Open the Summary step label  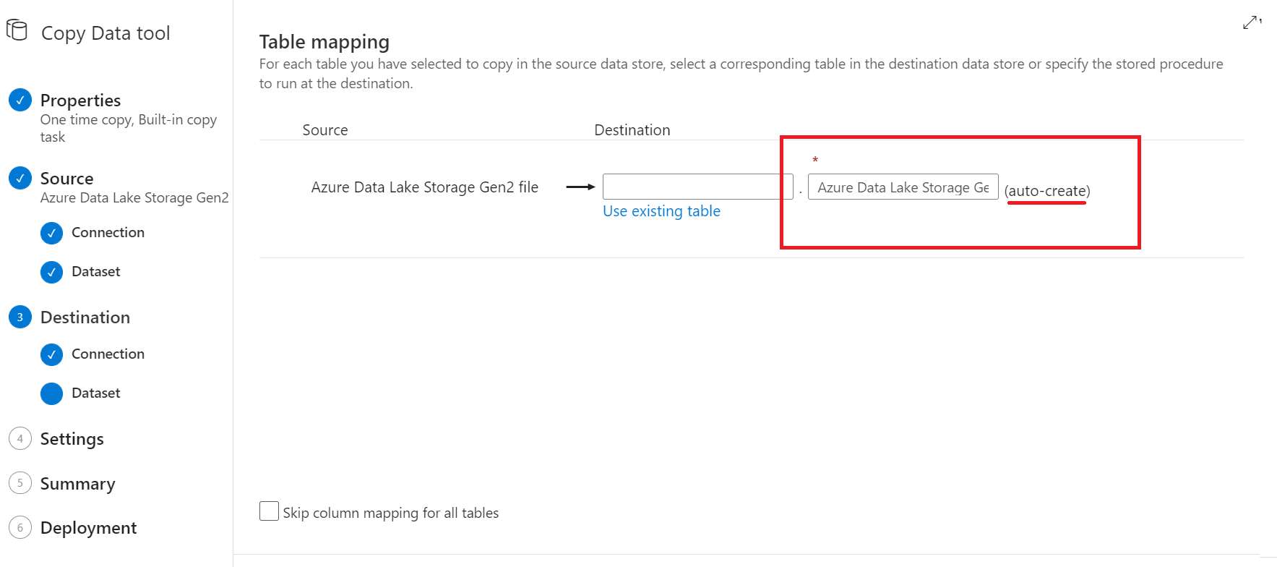pyautogui.click(x=78, y=484)
